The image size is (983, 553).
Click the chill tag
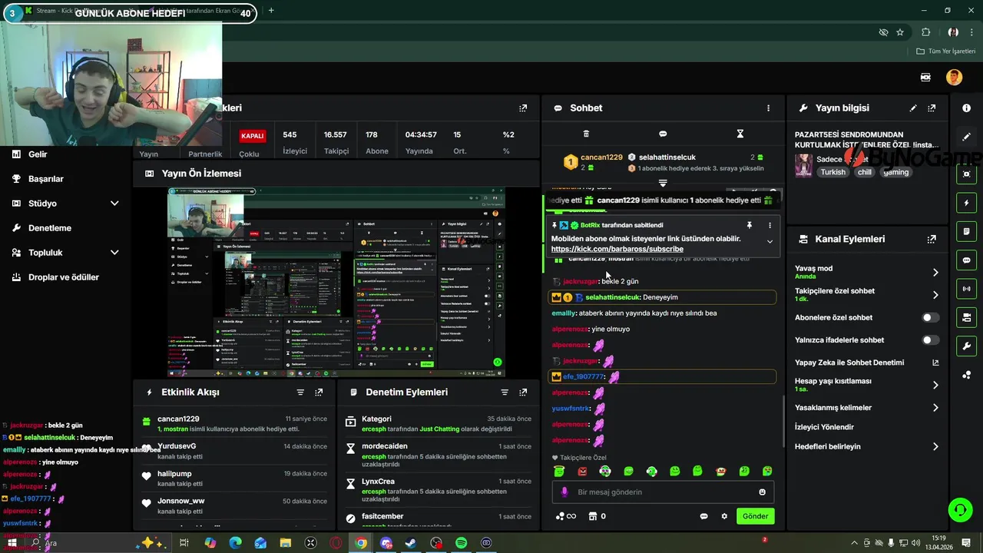pyautogui.click(x=865, y=172)
